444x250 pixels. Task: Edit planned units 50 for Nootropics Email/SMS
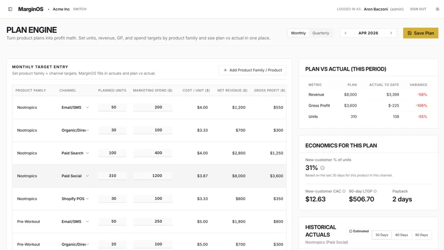point(113,107)
